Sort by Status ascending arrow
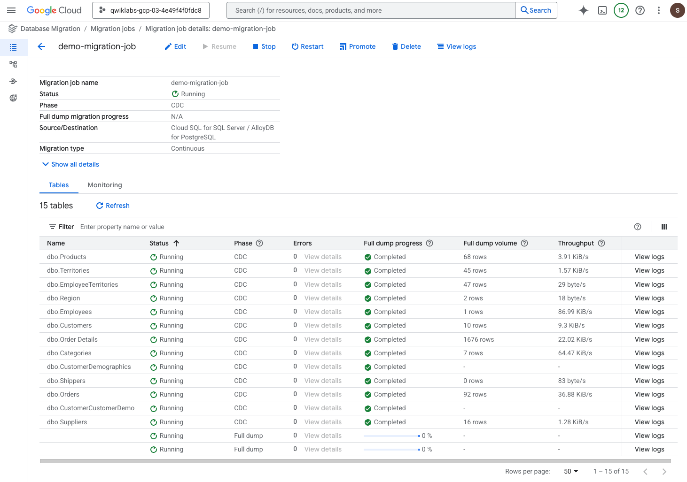This screenshot has height=482, width=687. click(x=176, y=243)
